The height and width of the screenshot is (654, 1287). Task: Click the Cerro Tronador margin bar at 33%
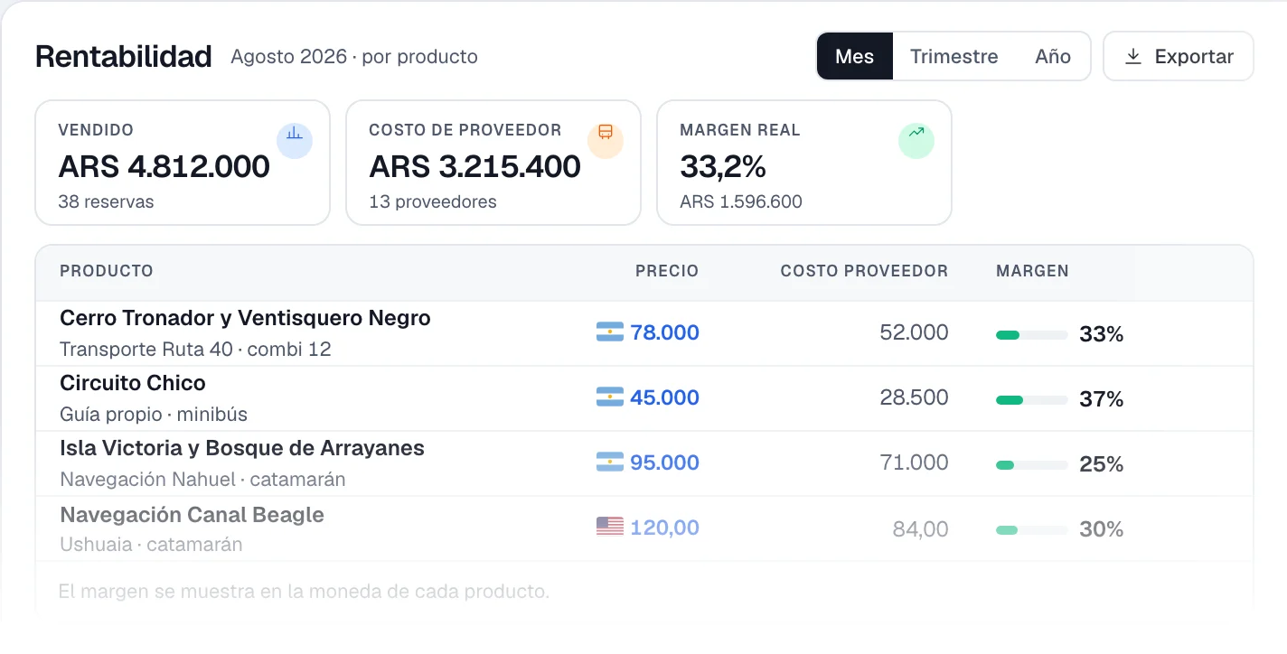pyautogui.click(x=1032, y=335)
